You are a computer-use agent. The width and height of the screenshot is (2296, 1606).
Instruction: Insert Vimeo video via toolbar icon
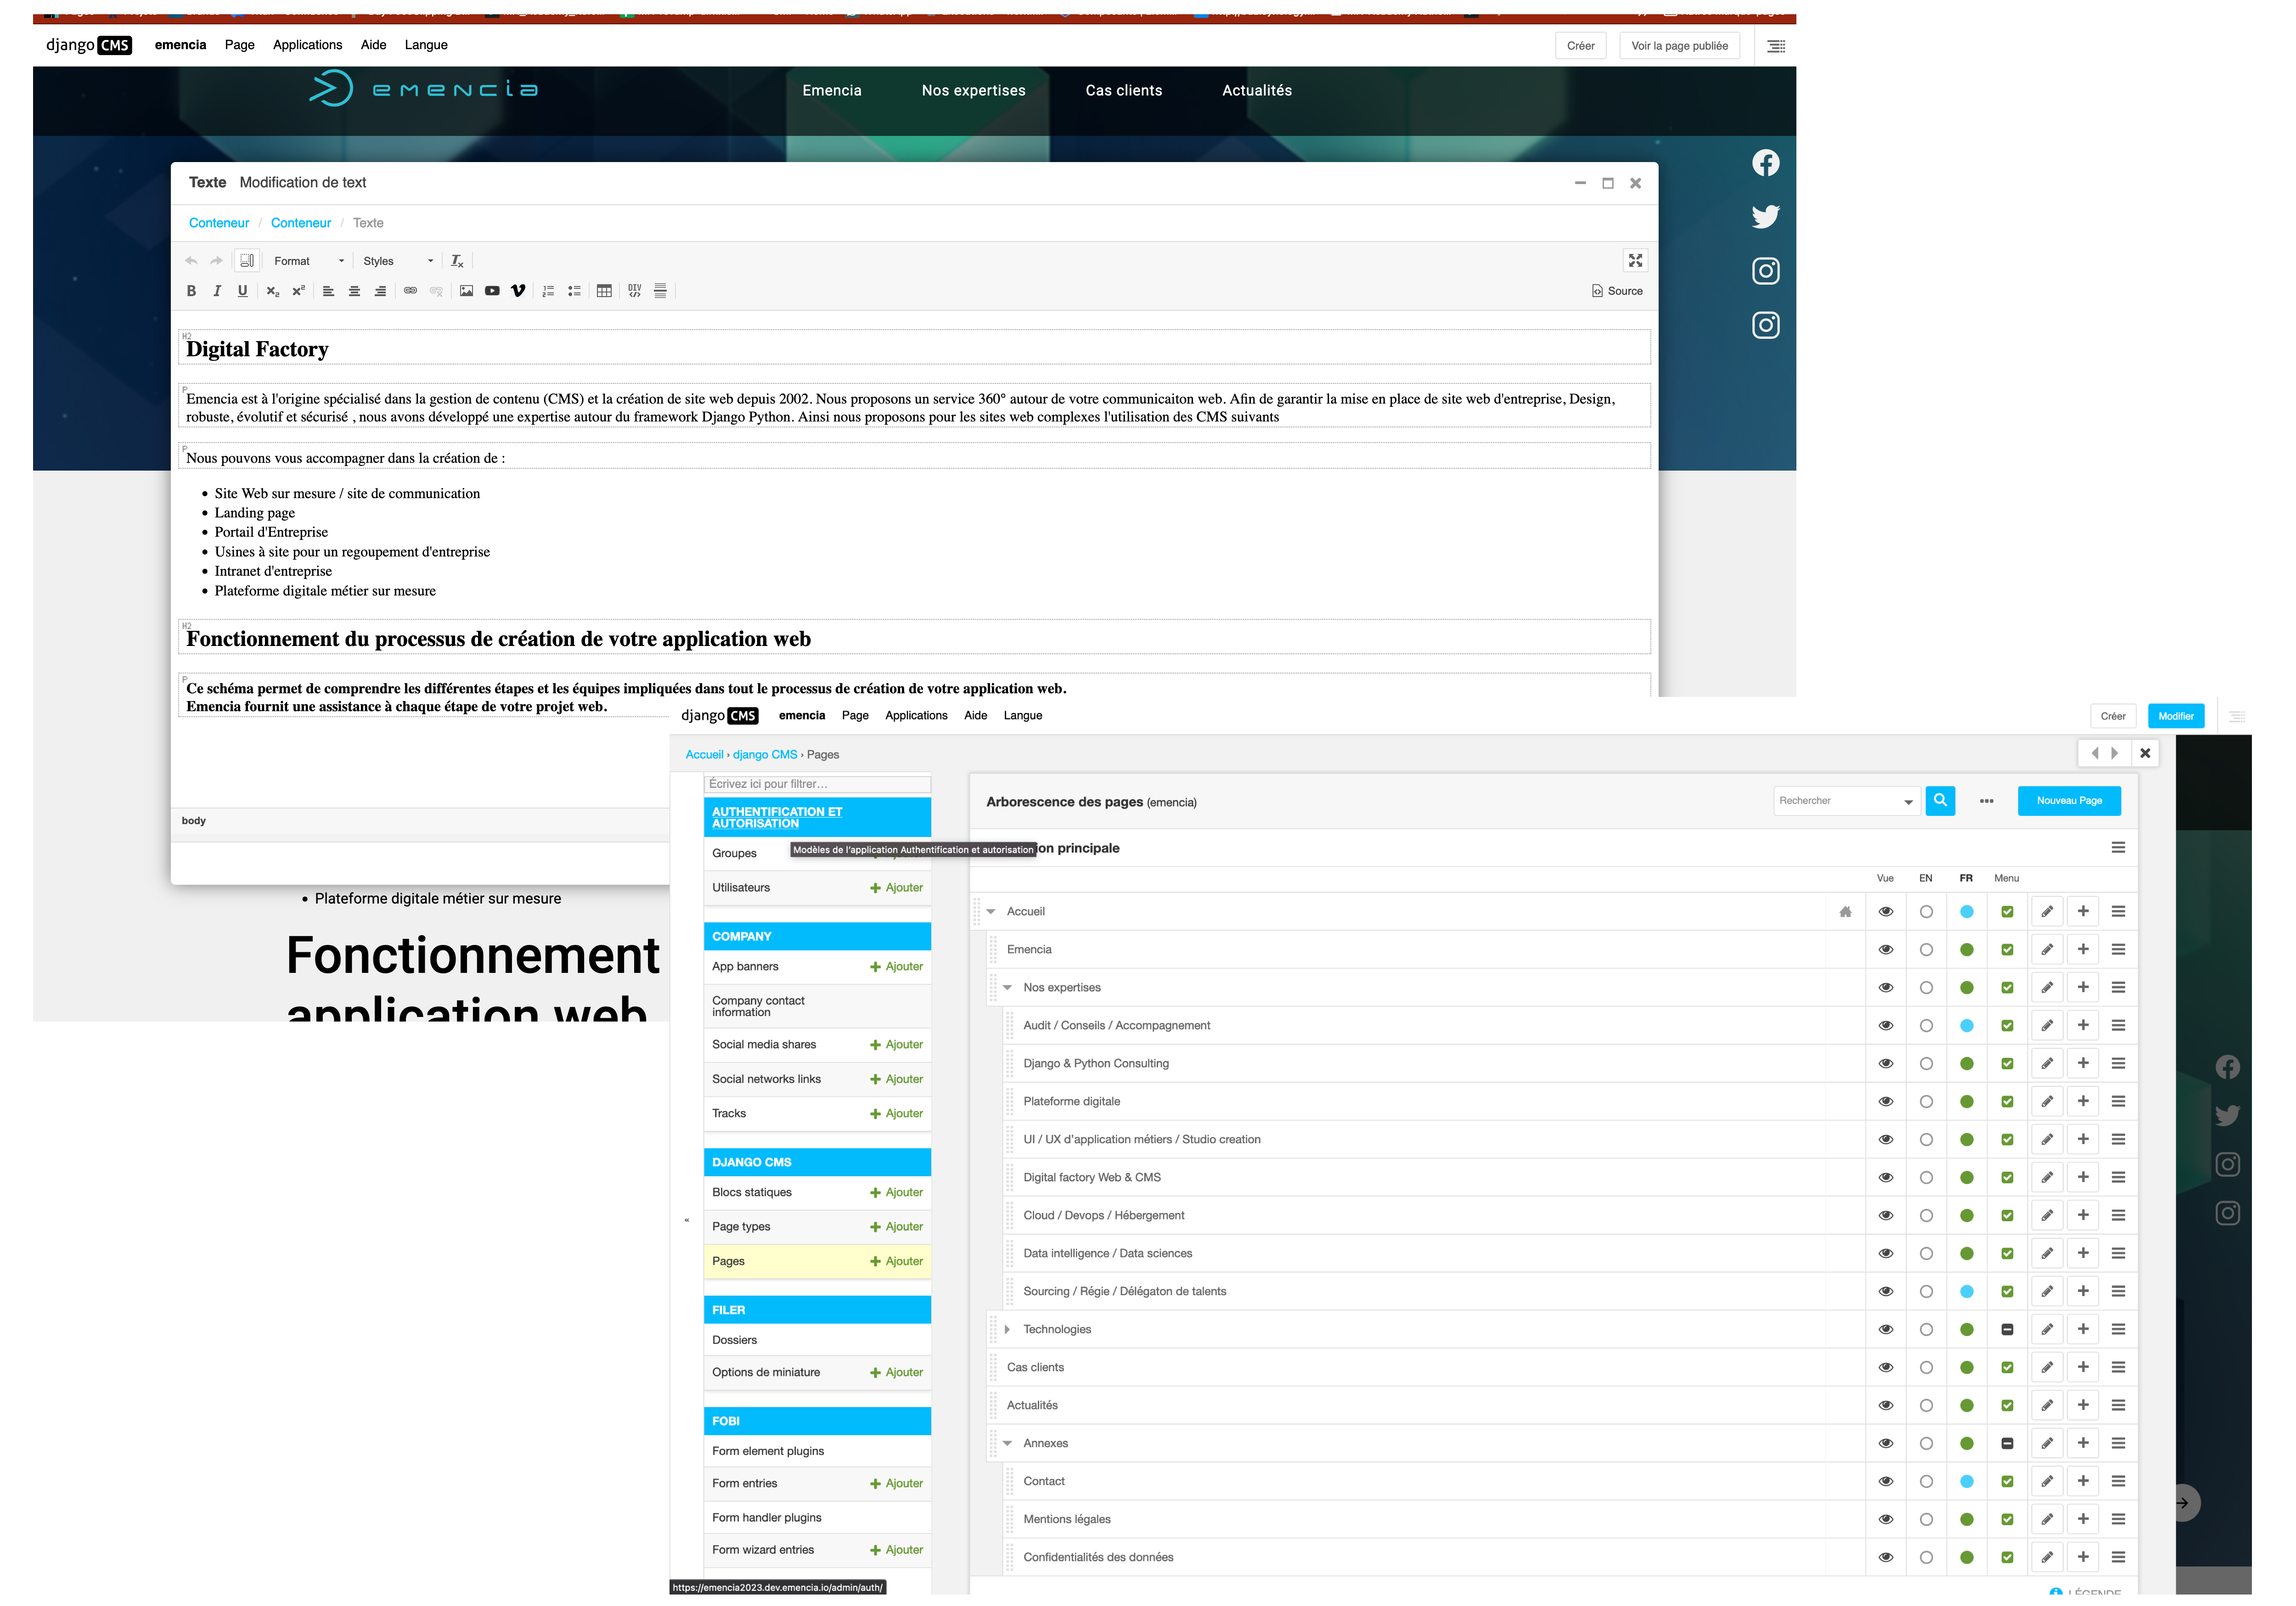coord(518,291)
